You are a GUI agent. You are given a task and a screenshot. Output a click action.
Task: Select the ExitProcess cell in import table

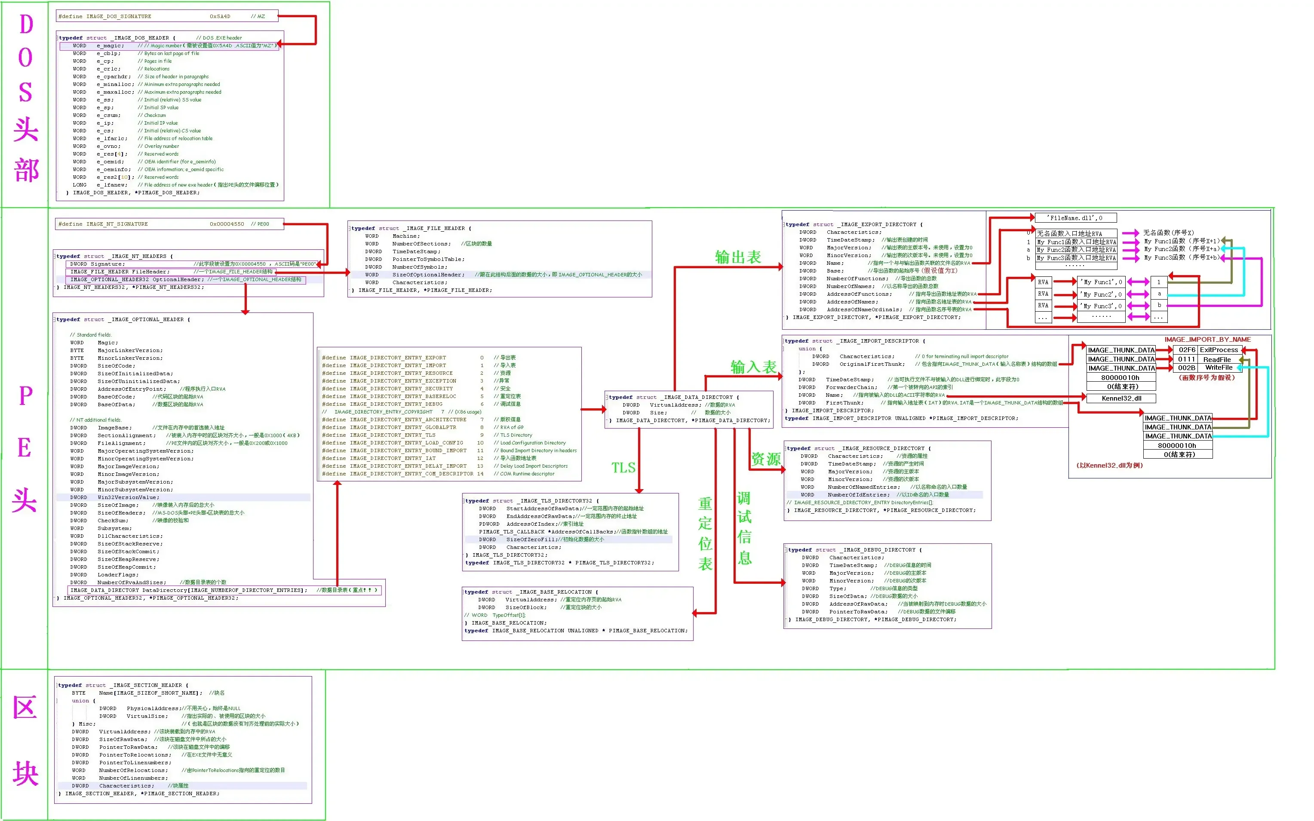tap(1219, 350)
